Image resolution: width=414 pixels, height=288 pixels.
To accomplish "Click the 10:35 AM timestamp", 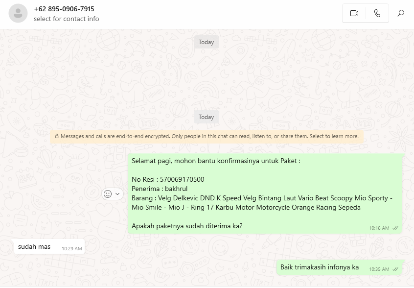I will 379,269.
